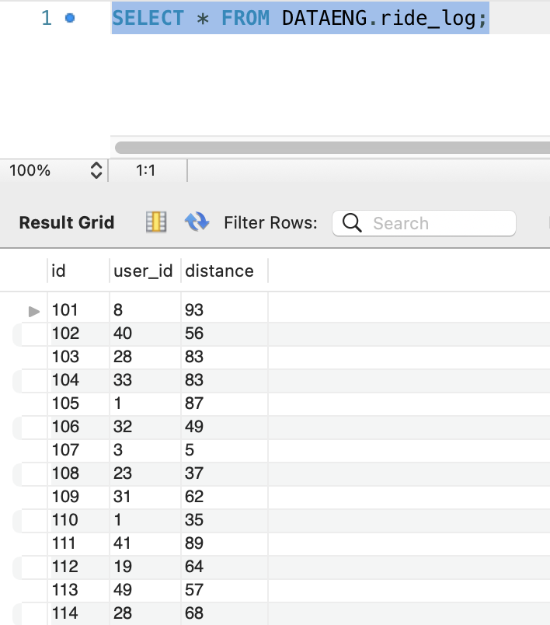Select distance cell 89 in row 111
The width and height of the screenshot is (550, 625).
click(x=194, y=543)
